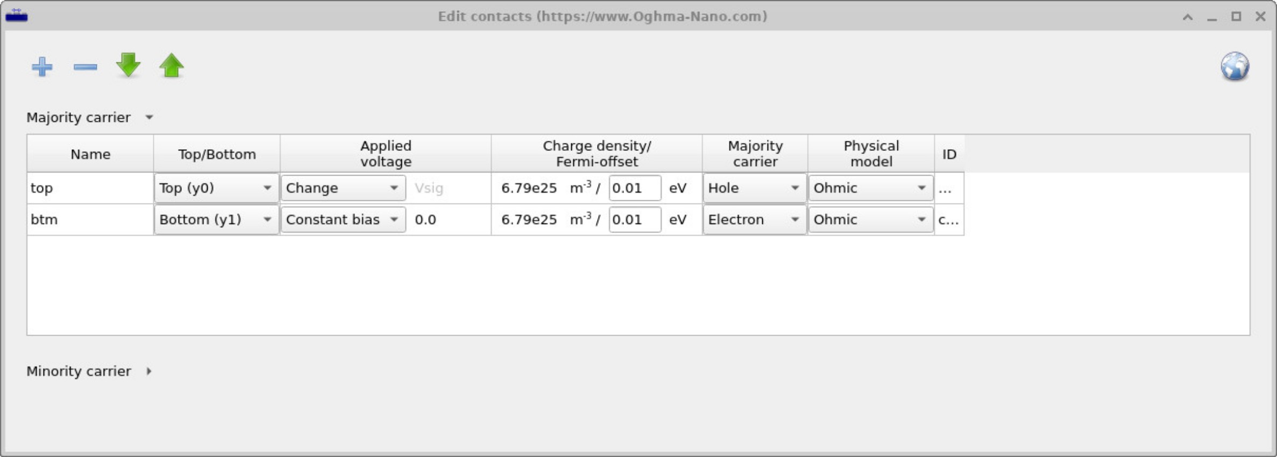This screenshot has height=457, width=1277.
Task: Click the application icon in the title bar
Action: tap(17, 16)
